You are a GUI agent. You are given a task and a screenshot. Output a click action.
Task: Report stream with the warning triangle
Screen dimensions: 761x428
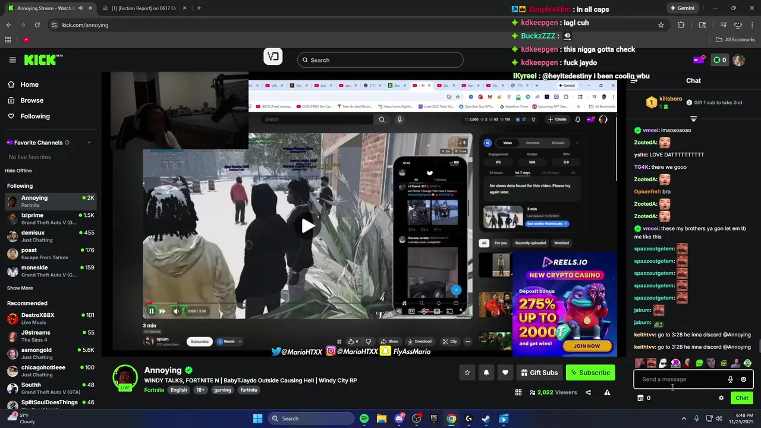click(607, 392)
